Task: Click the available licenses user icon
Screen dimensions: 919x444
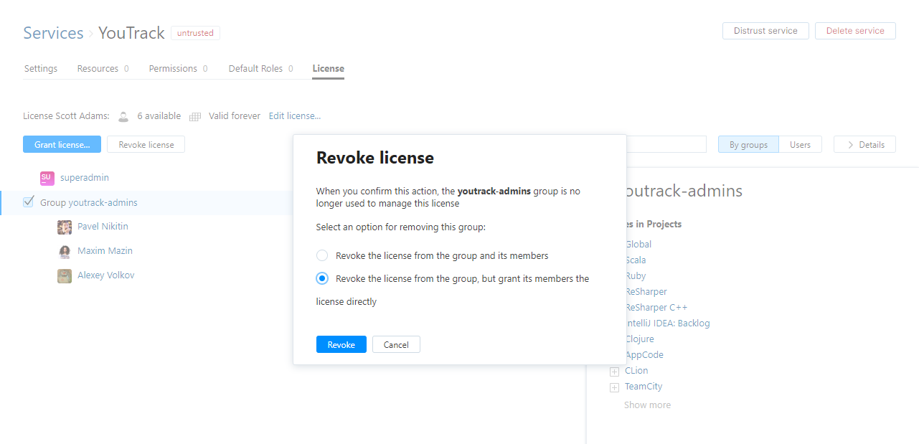Action: click(x=123, y=116)
